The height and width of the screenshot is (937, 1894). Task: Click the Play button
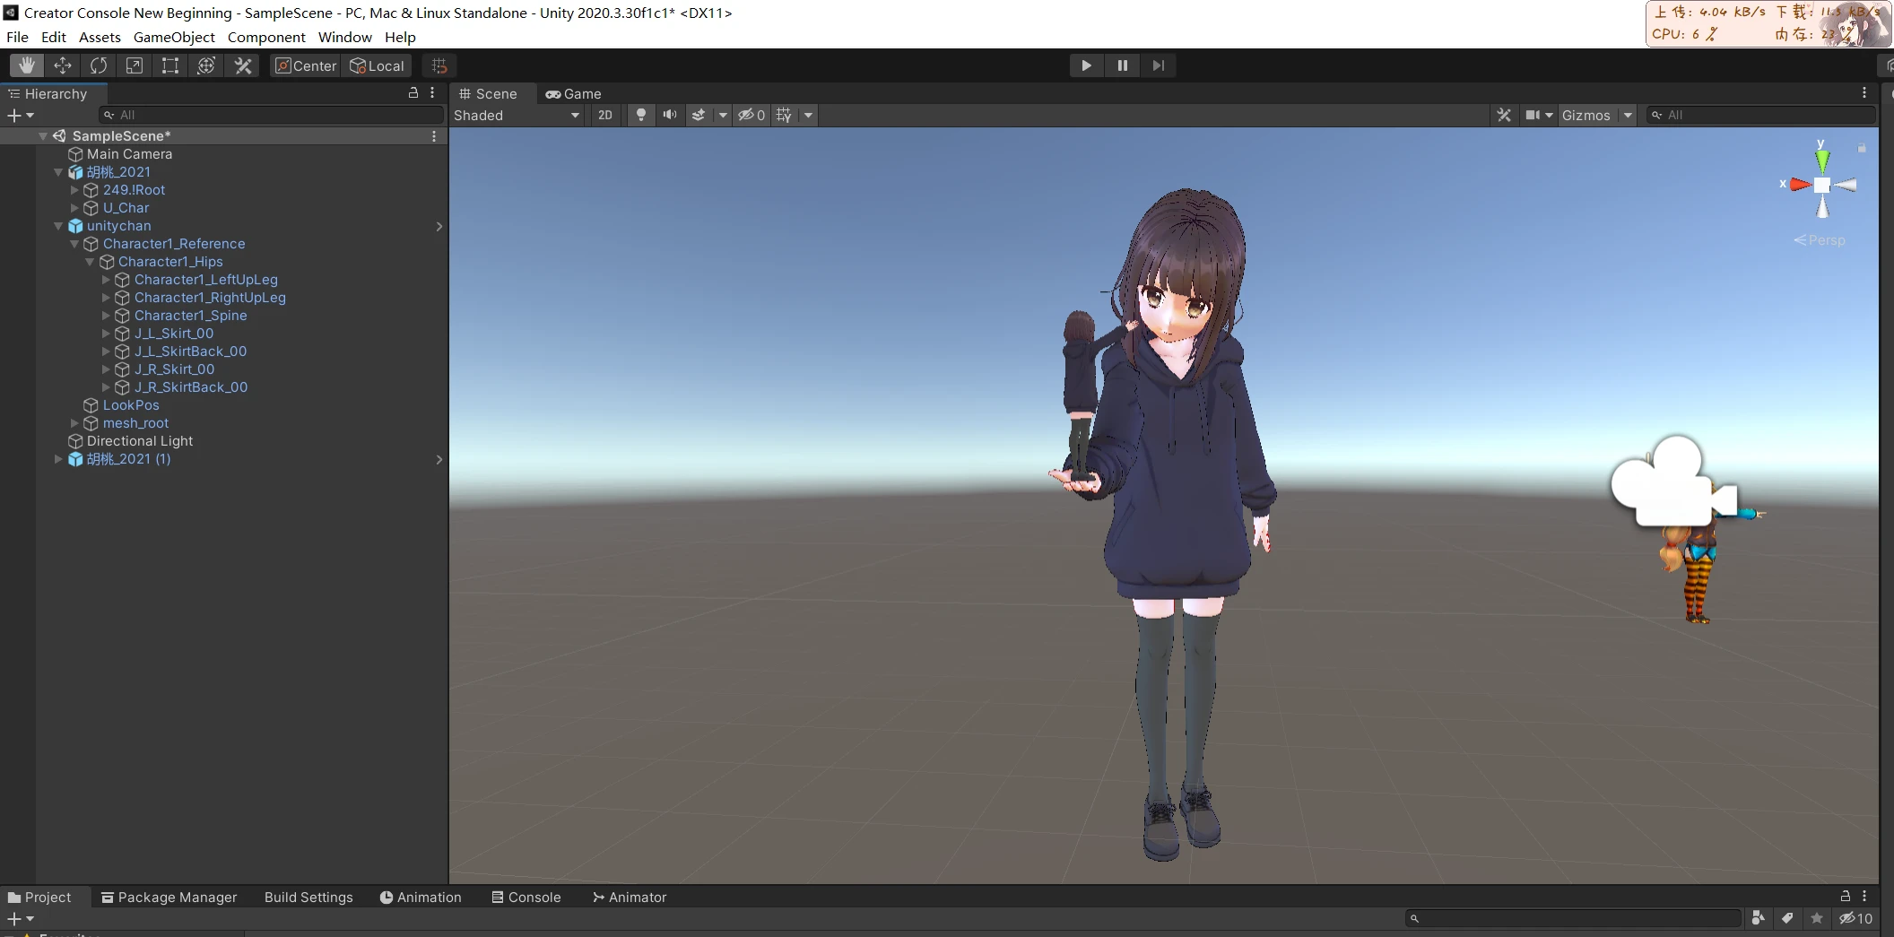pos(1086,65)
